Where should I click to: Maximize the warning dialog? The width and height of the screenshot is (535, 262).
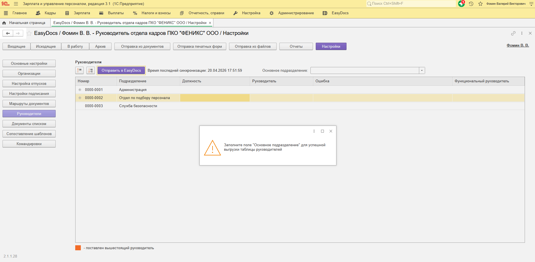point(322,131)
